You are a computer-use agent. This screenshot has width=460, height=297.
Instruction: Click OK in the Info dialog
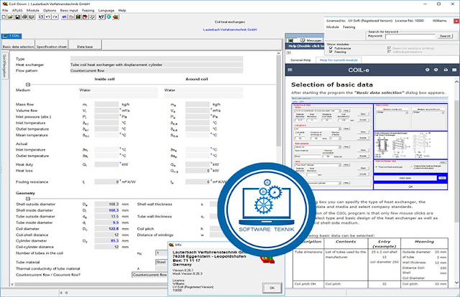coord(272,288)
